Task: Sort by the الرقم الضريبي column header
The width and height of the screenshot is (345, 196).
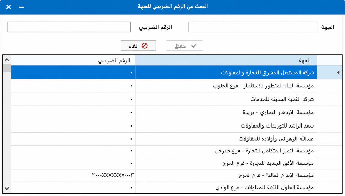Action: pyautogui.click(x=73, y=60)
